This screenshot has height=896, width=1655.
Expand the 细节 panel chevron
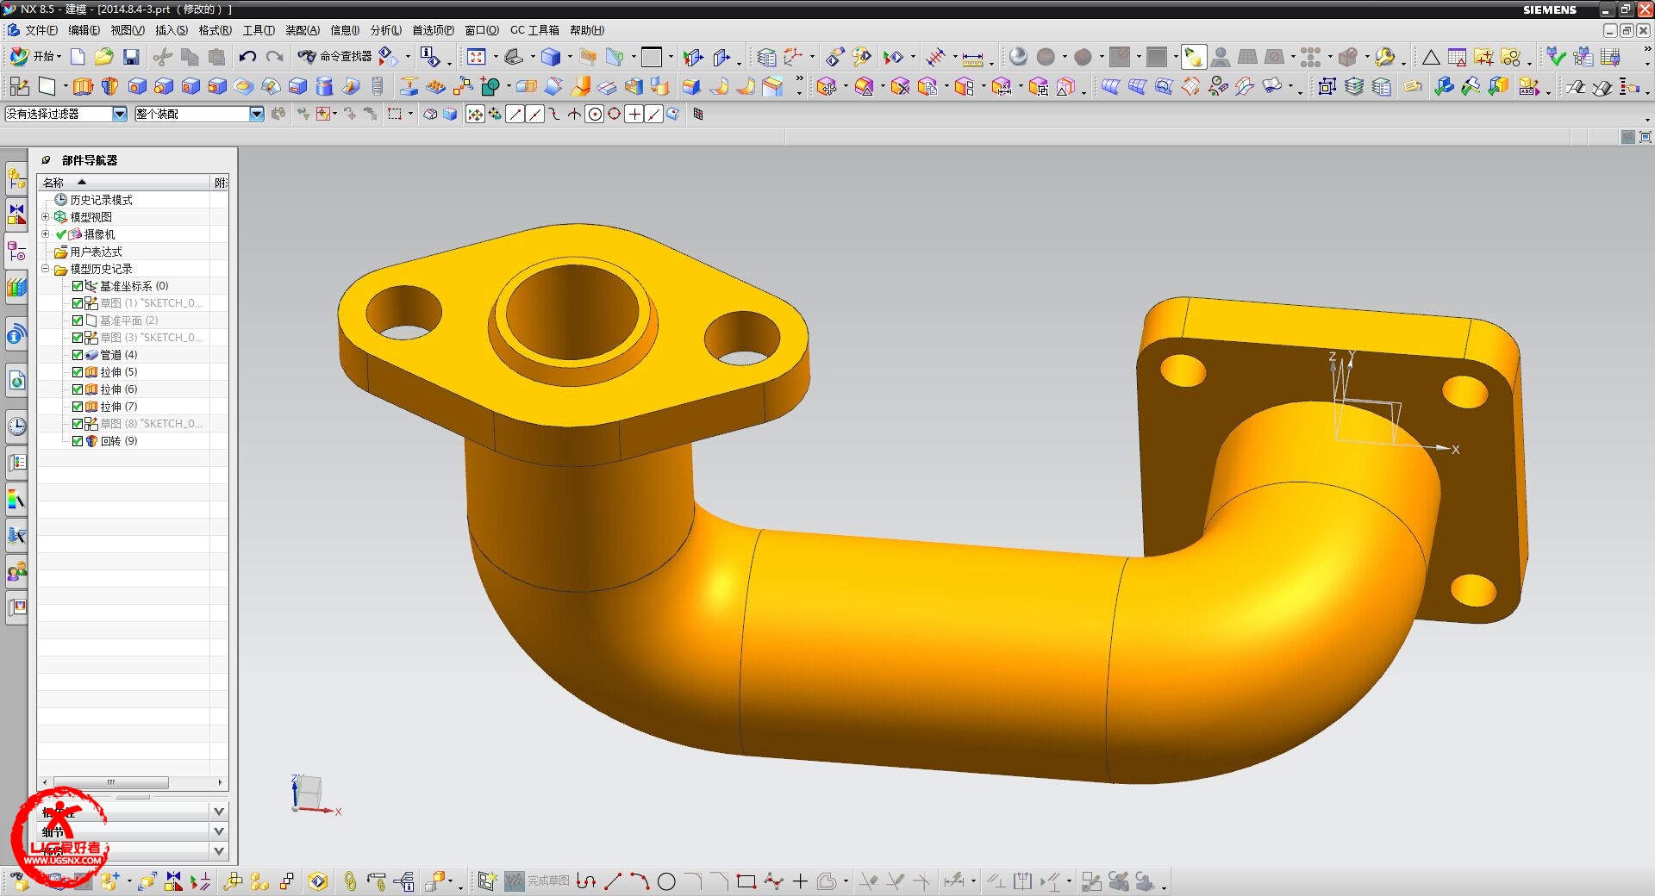click(219, 831)
